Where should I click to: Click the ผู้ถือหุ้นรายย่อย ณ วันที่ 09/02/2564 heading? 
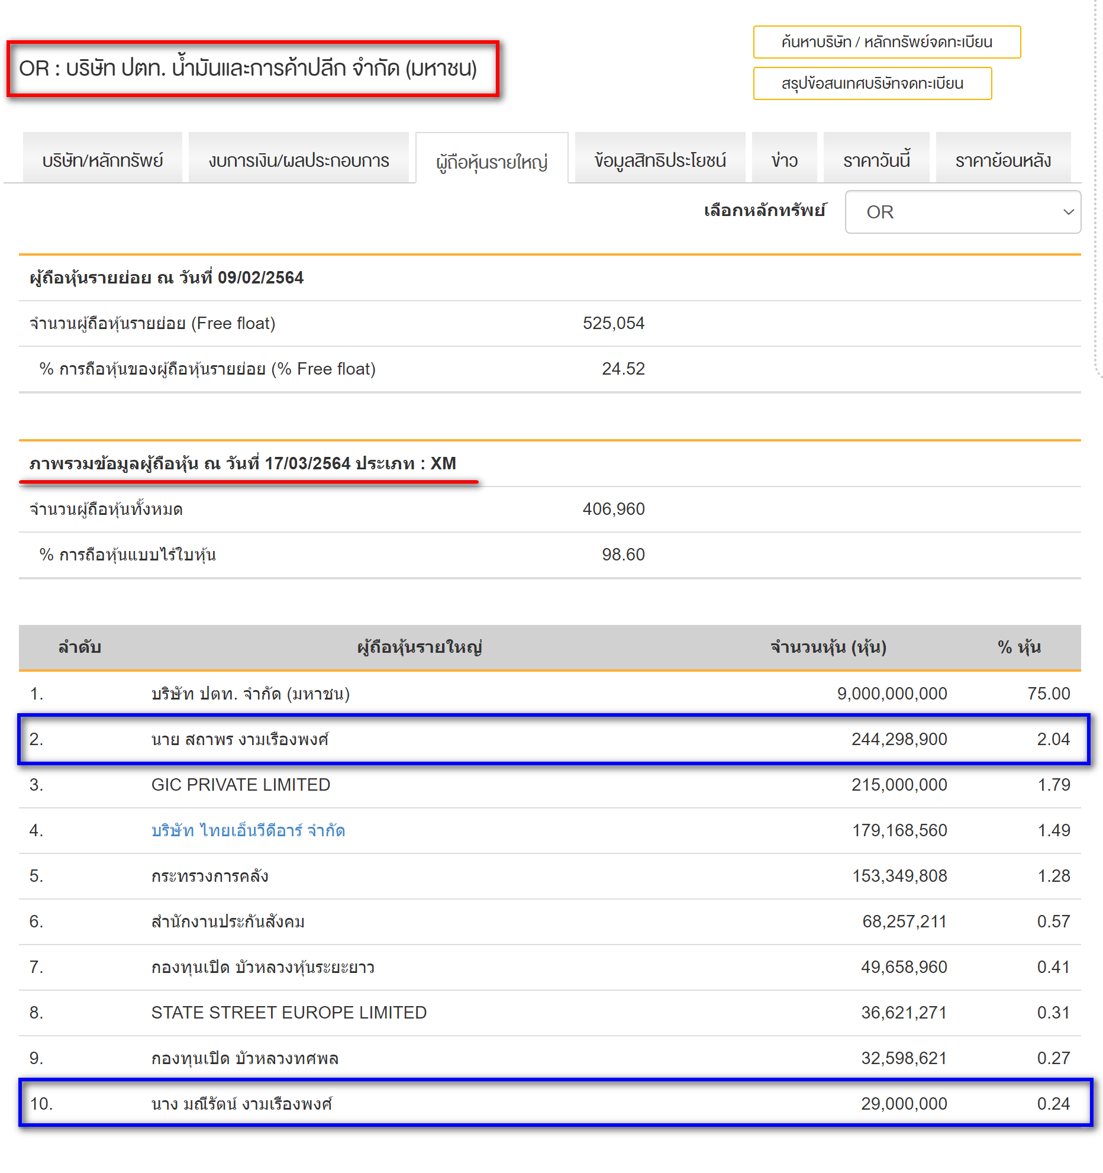coord(166,278)
